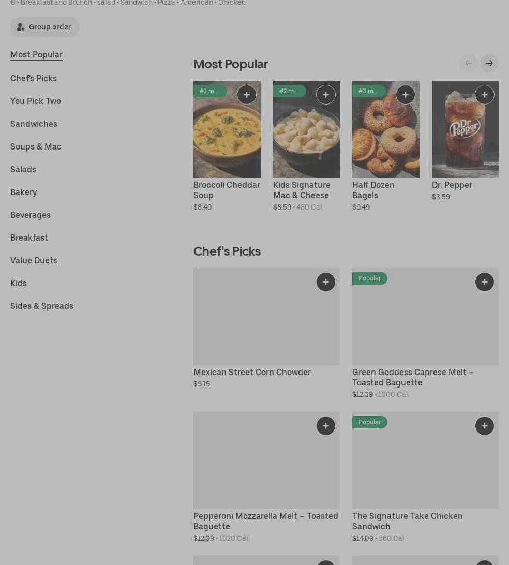Open Mexican Street Corn Chowder item link
This screenshot has height=565, width=509.
252,372
